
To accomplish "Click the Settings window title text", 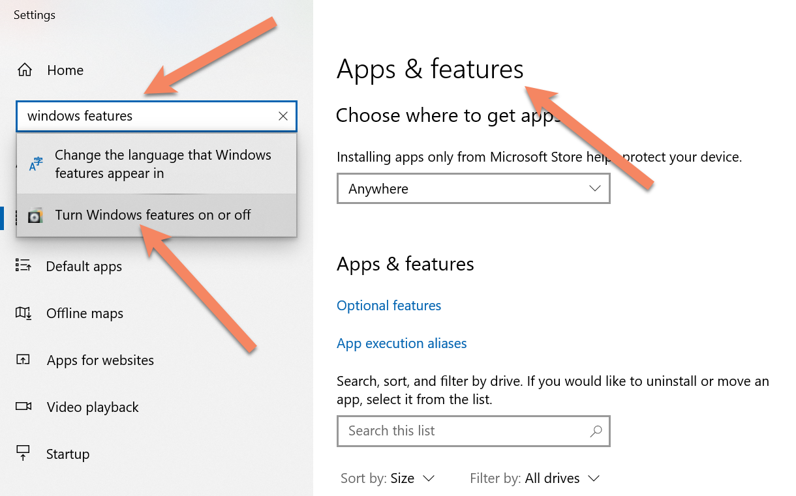I will [x=35, y=15].
